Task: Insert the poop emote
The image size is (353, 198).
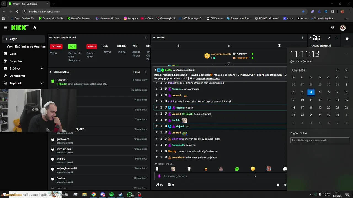Action: [221, 169]
